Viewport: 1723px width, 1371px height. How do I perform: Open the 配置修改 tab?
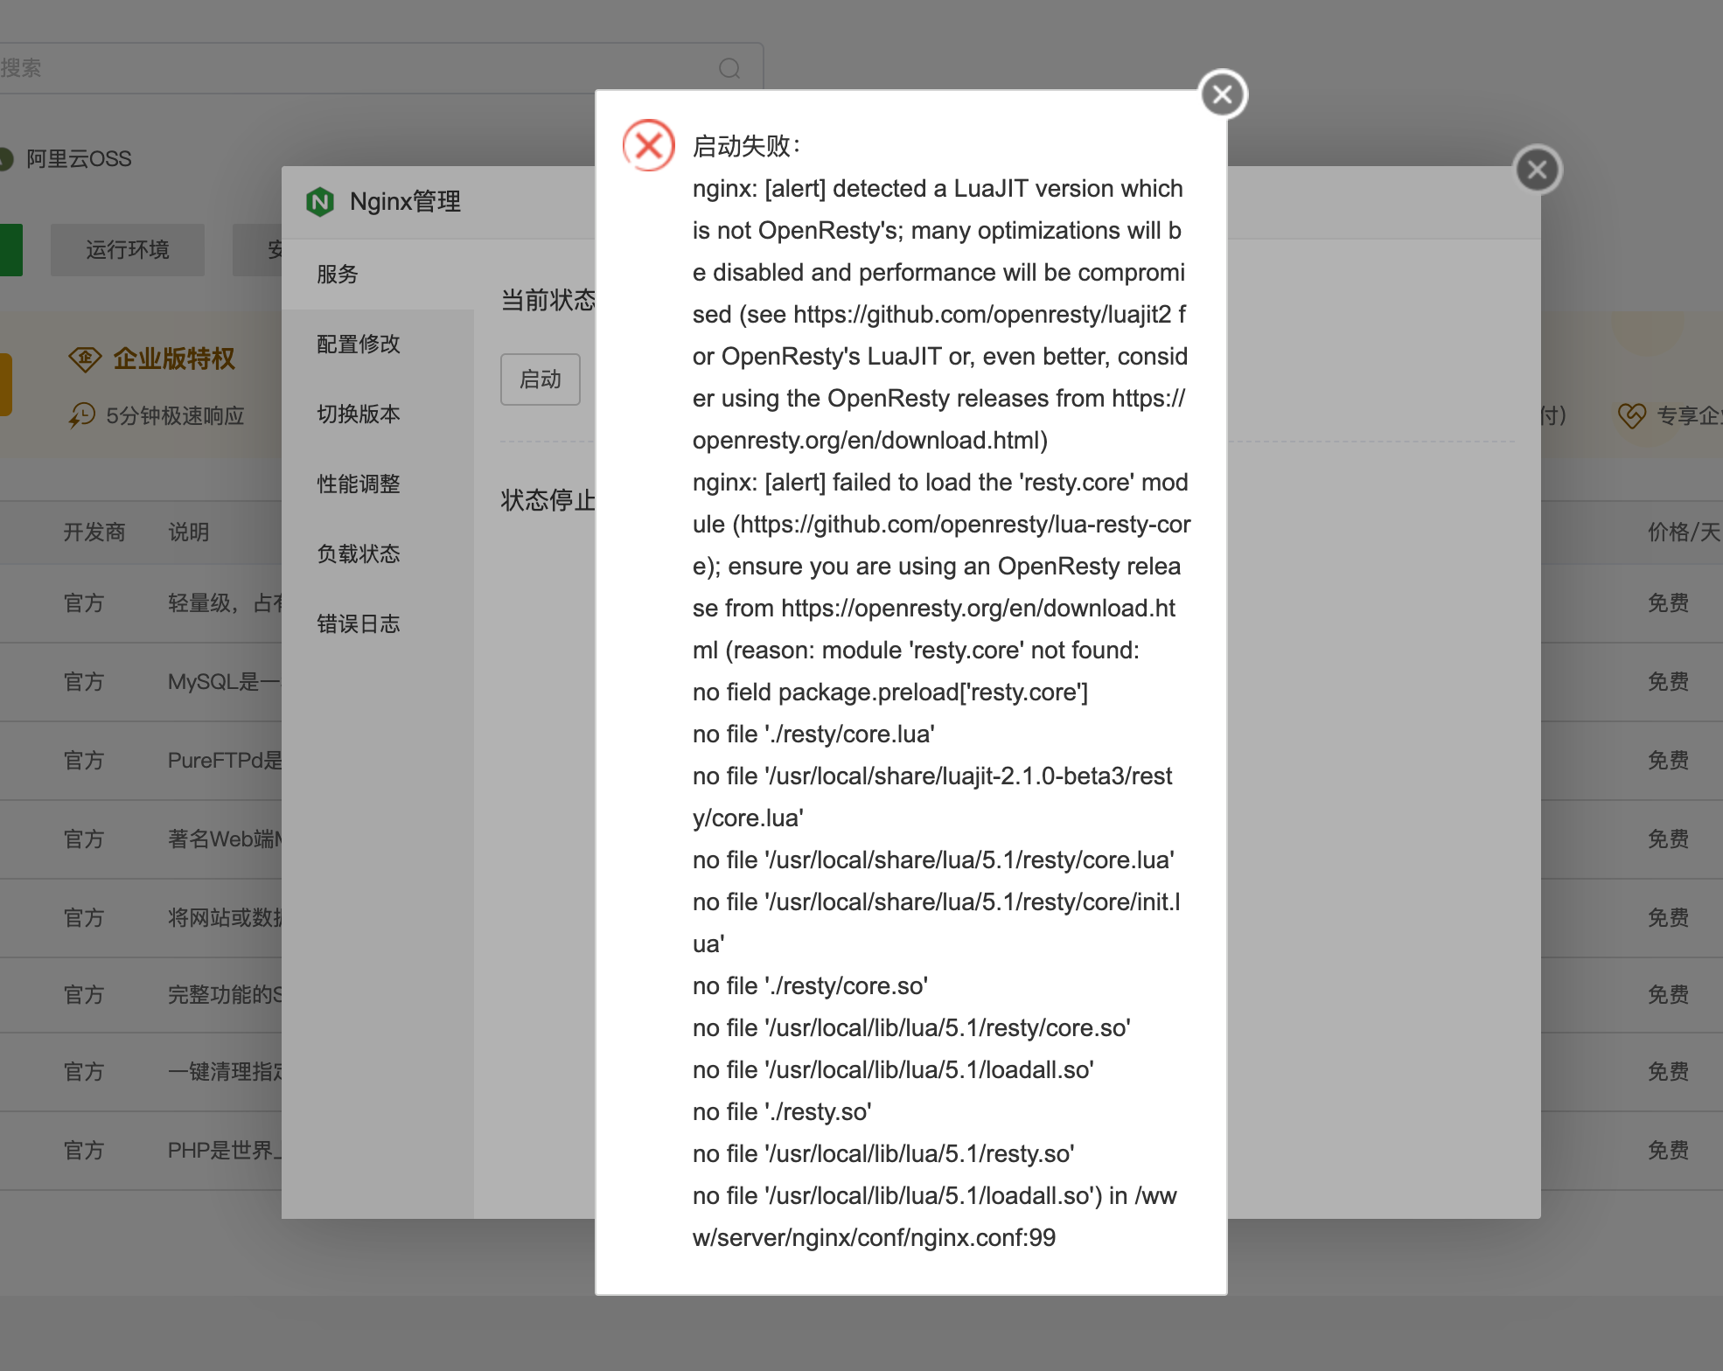click(378, 344)
